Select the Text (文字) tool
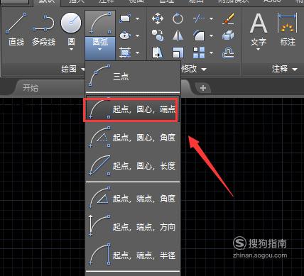The height and width of the screenshot is (276, 304). coord(259,29)
